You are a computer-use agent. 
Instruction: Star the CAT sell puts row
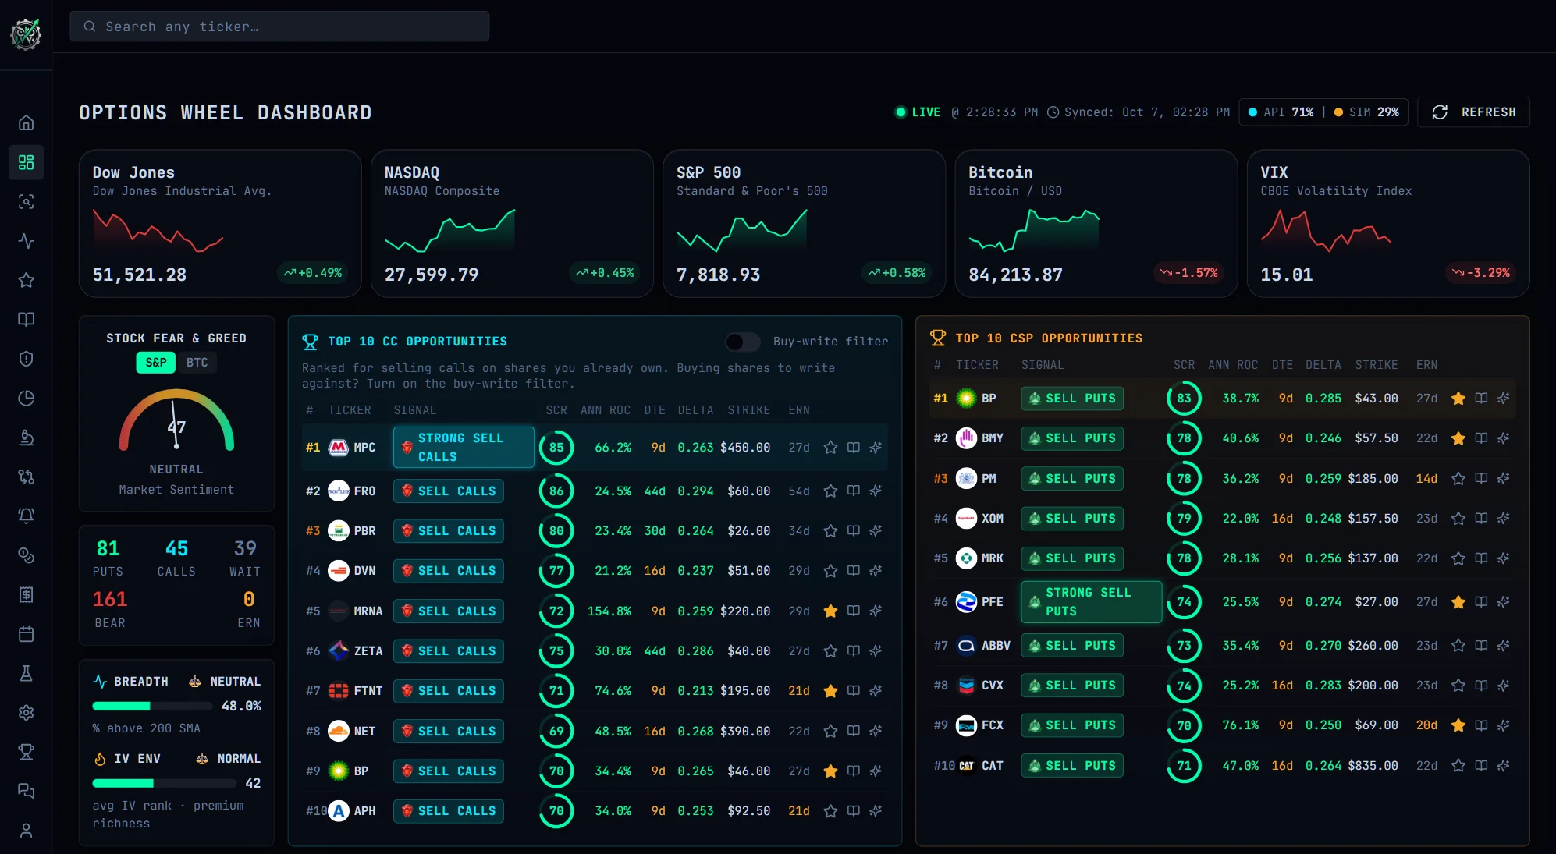(1458, 766)
